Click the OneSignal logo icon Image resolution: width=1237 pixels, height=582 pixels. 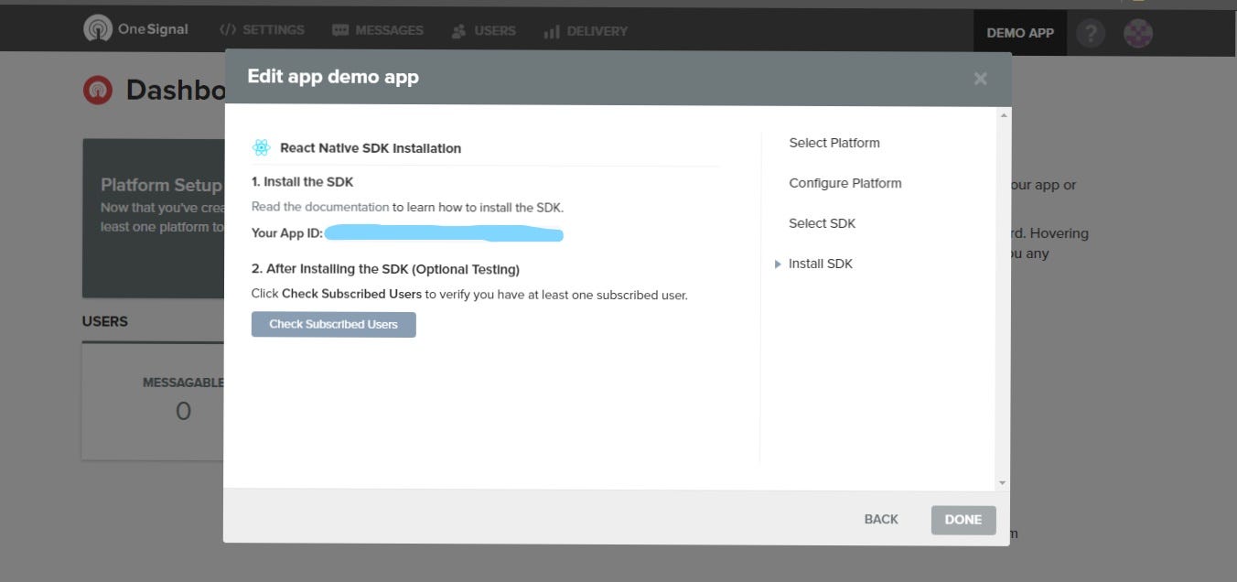pos(97,29)
